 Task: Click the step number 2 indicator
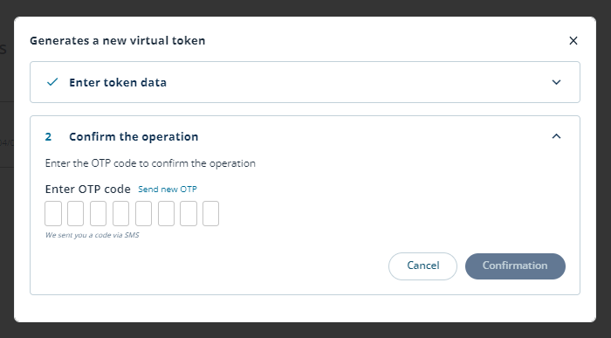pyautogui.click(x=48, y=137)
